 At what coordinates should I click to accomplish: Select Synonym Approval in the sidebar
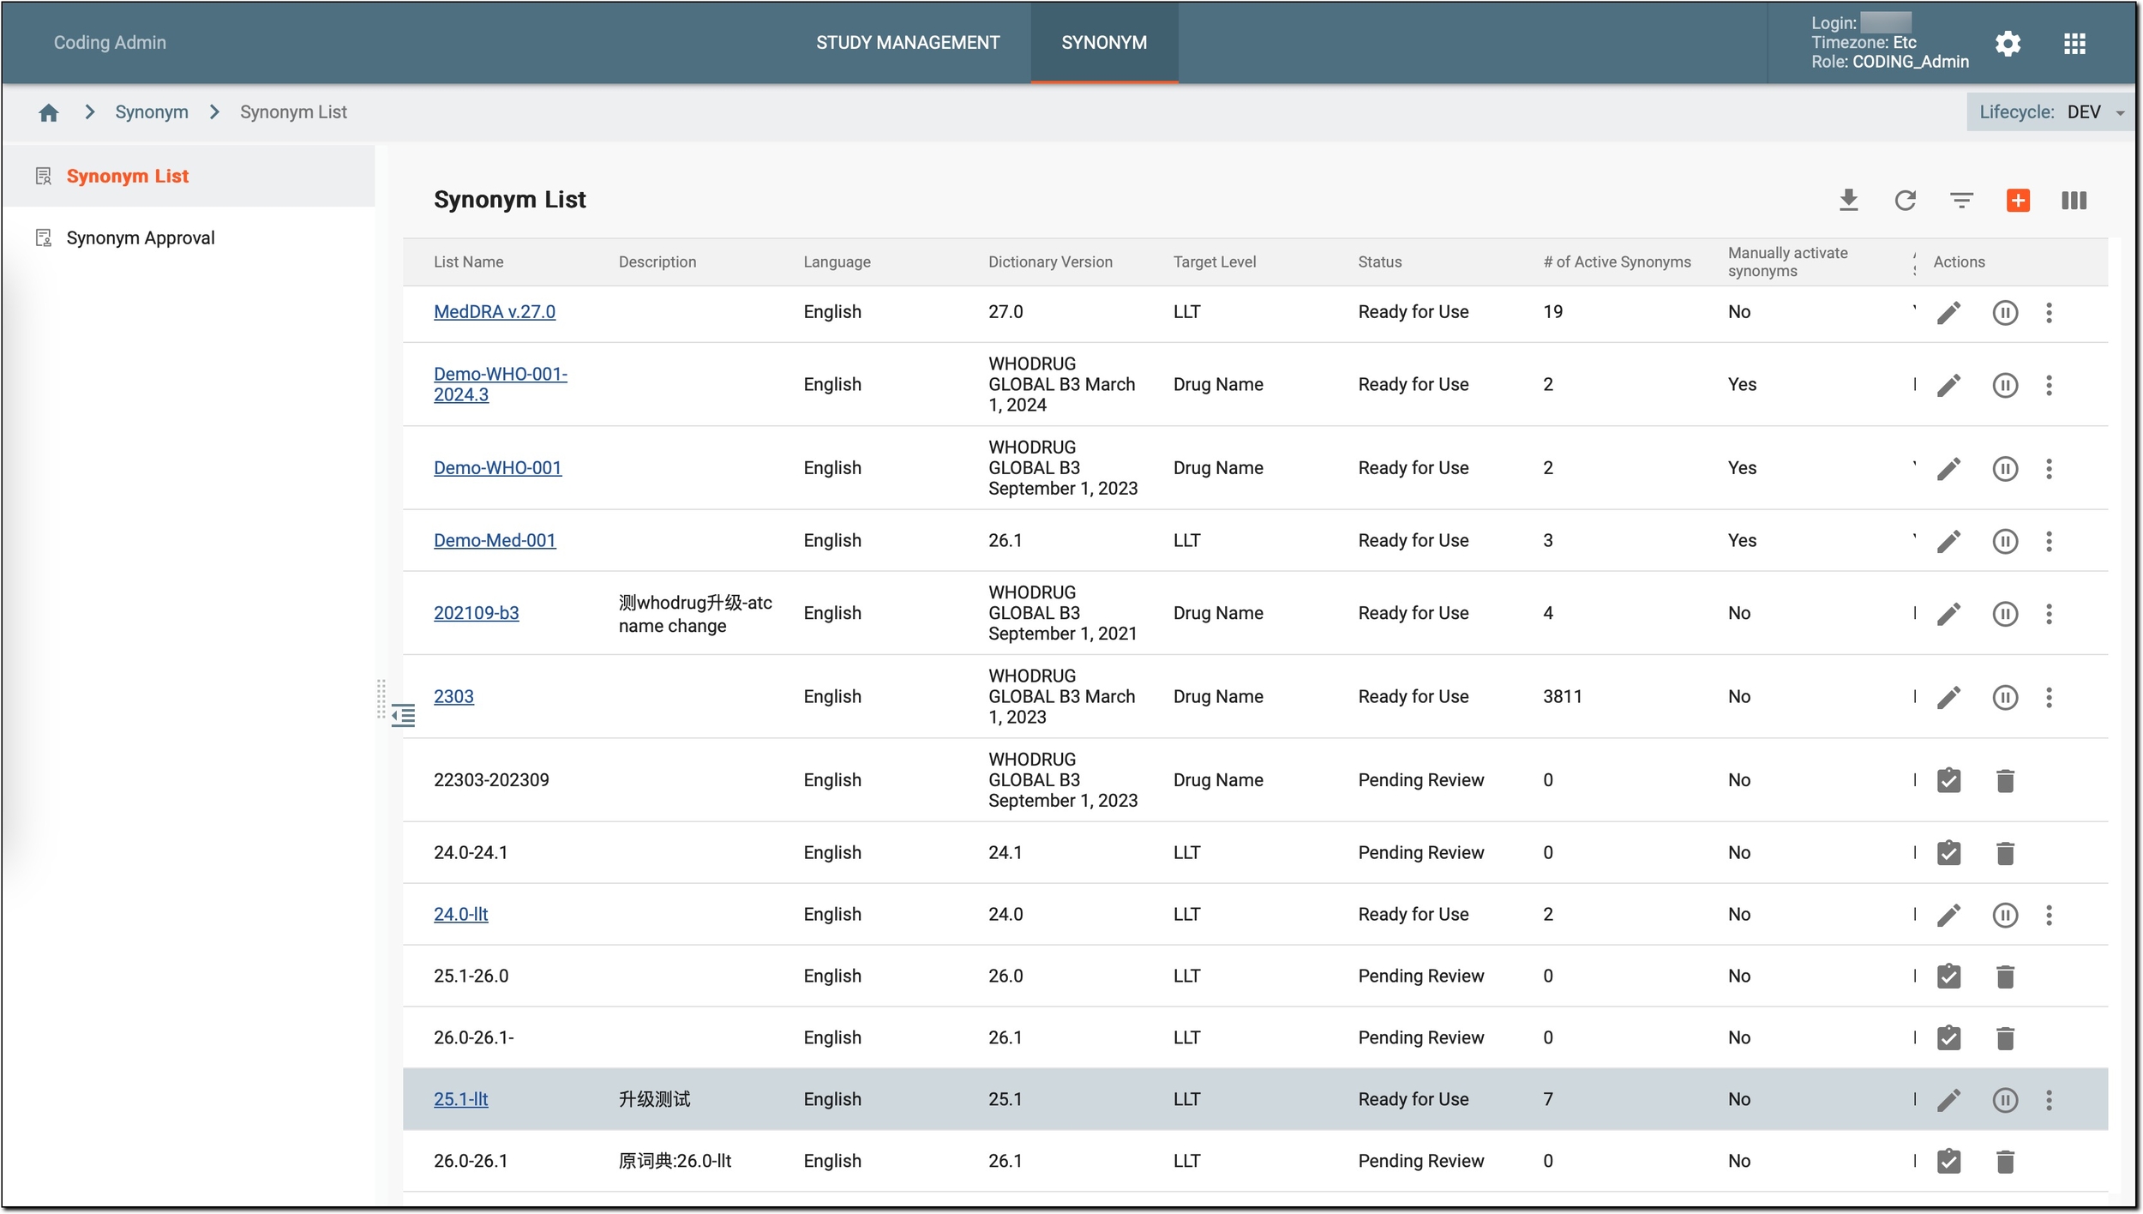[x=141, y=238]
